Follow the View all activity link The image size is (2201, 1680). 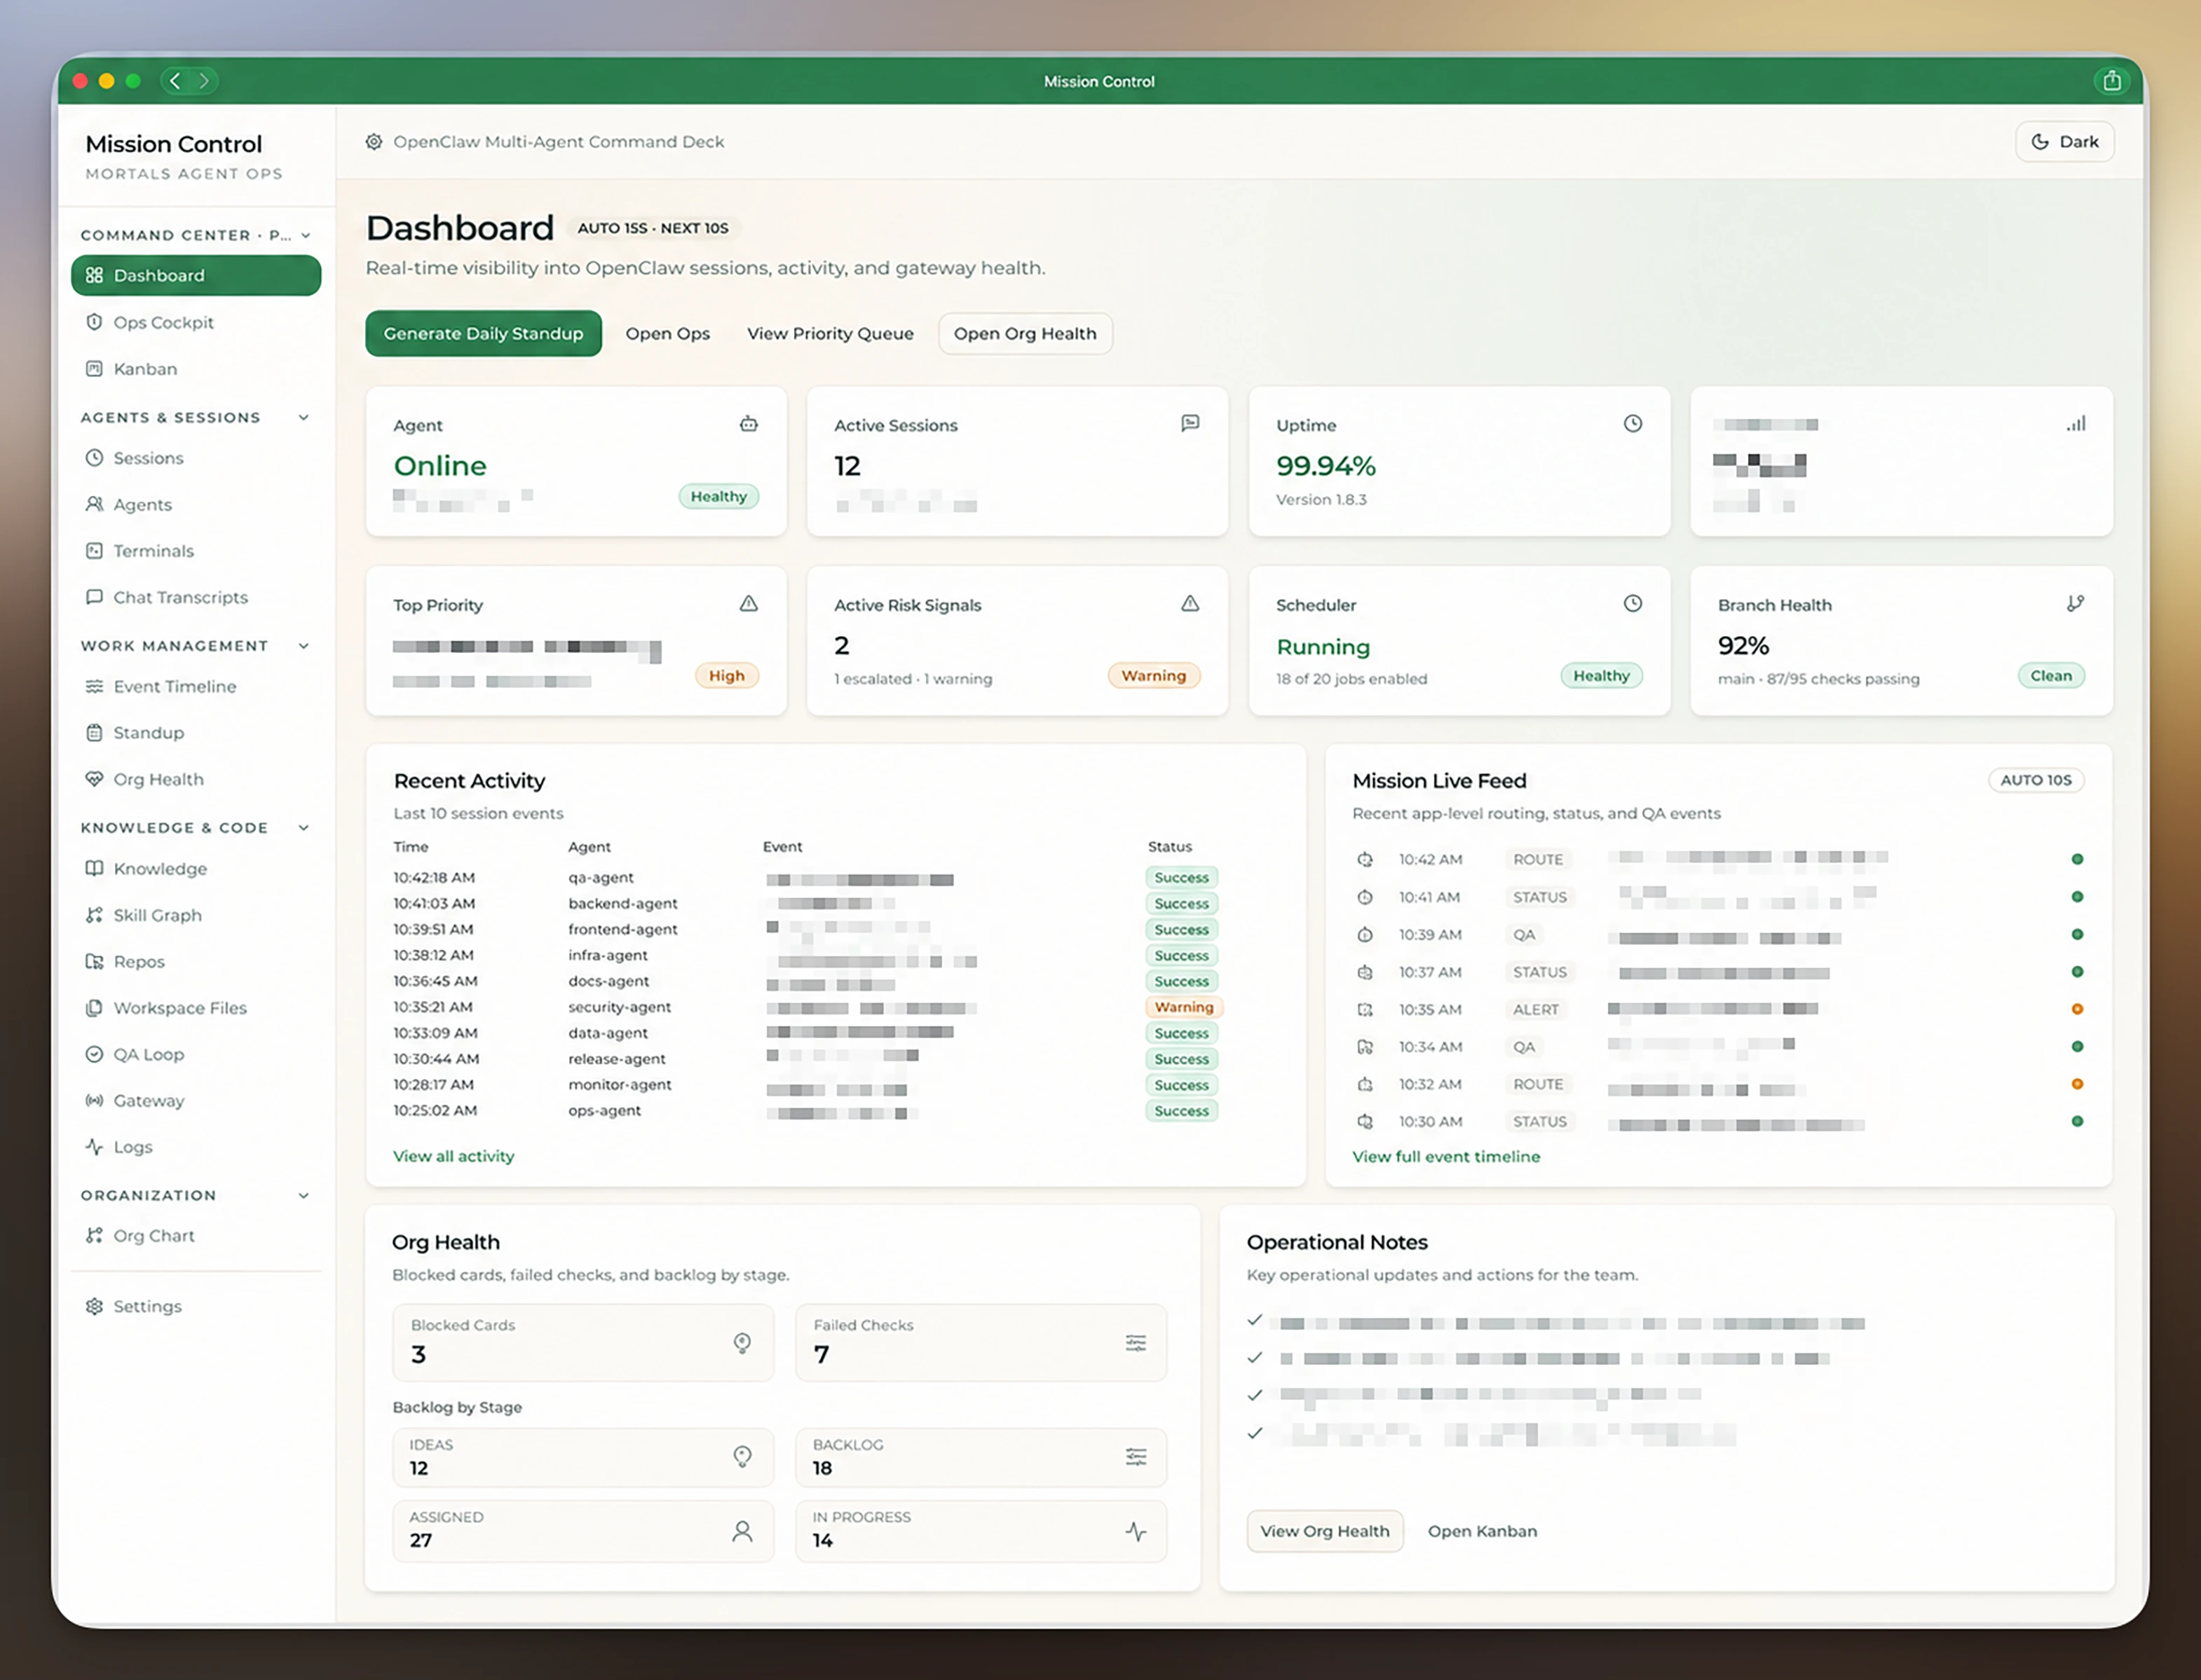[x=454, y=1156]
